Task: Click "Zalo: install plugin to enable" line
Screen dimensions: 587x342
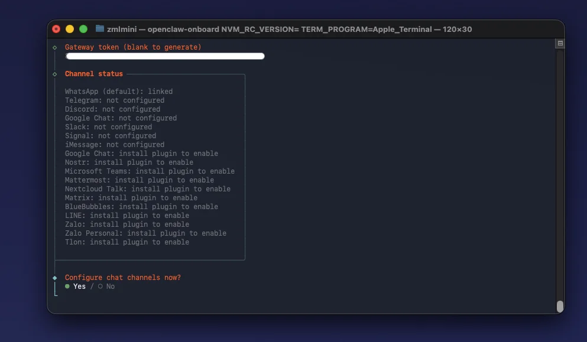Action: [127, 224]
